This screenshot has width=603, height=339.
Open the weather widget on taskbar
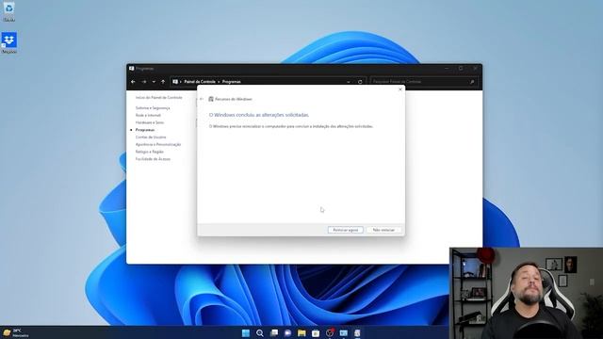[16, 332]
